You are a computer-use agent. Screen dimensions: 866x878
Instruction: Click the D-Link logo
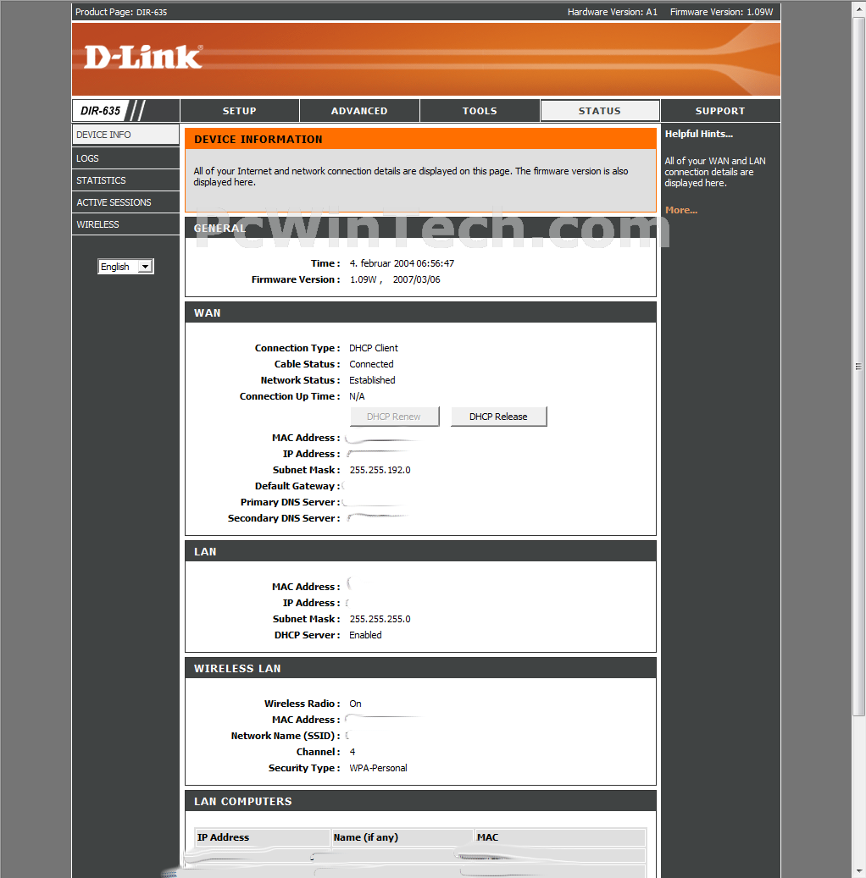[x=143, y=57]
